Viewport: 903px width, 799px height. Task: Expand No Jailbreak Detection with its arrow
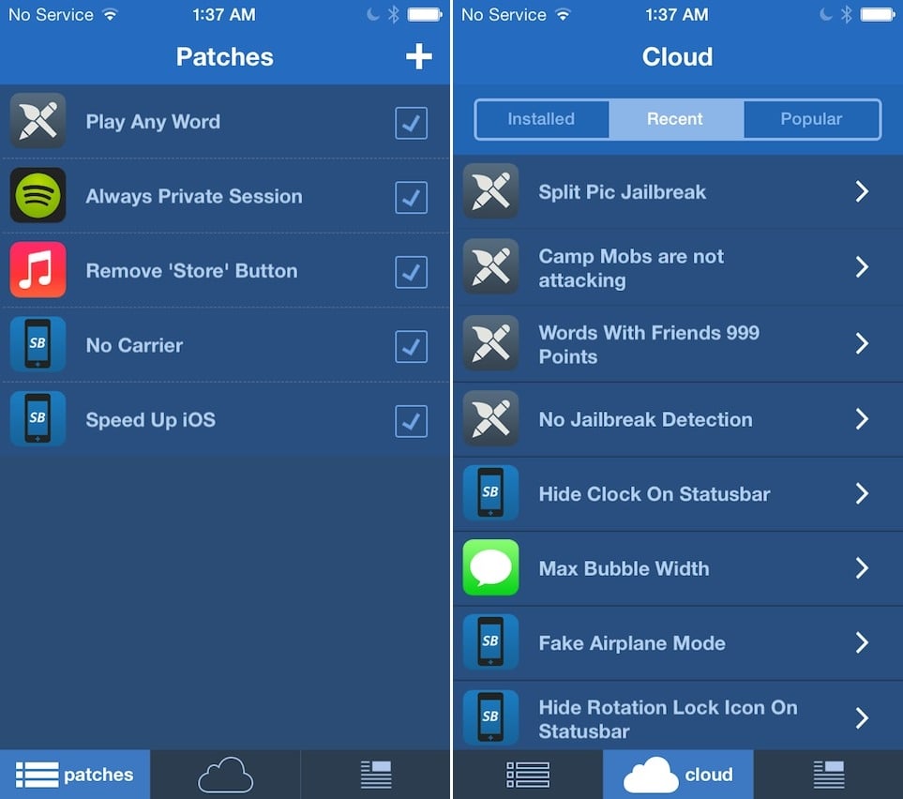click(x=862, y=419)
